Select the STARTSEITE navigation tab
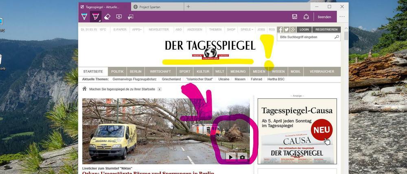 (x=93, y=72)
